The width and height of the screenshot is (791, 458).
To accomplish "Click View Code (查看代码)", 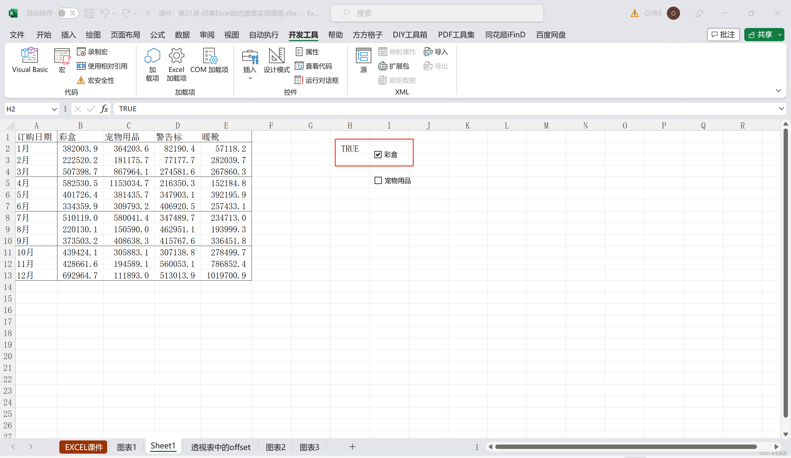I will coord(313,66).
